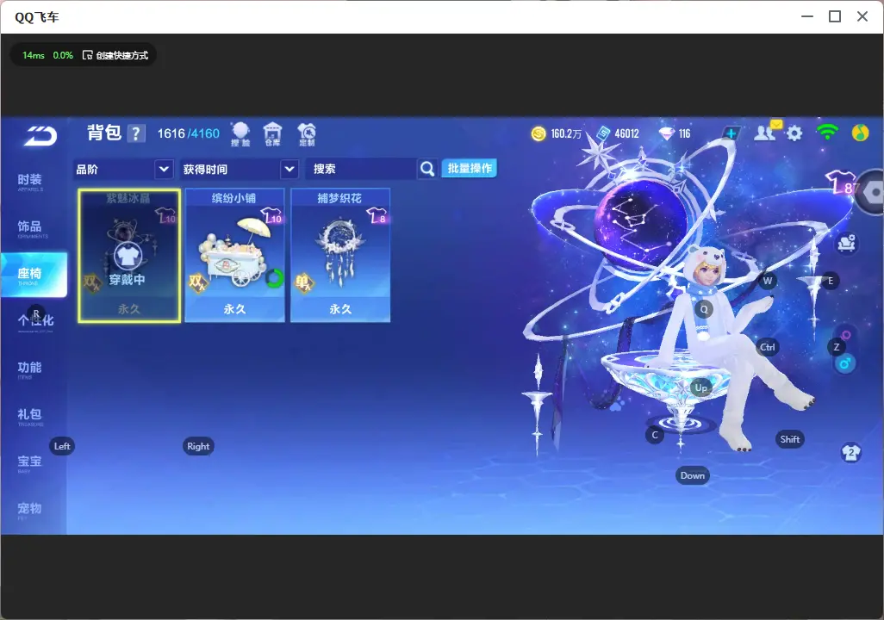Click the Up key overlay button

click(700, 387)
